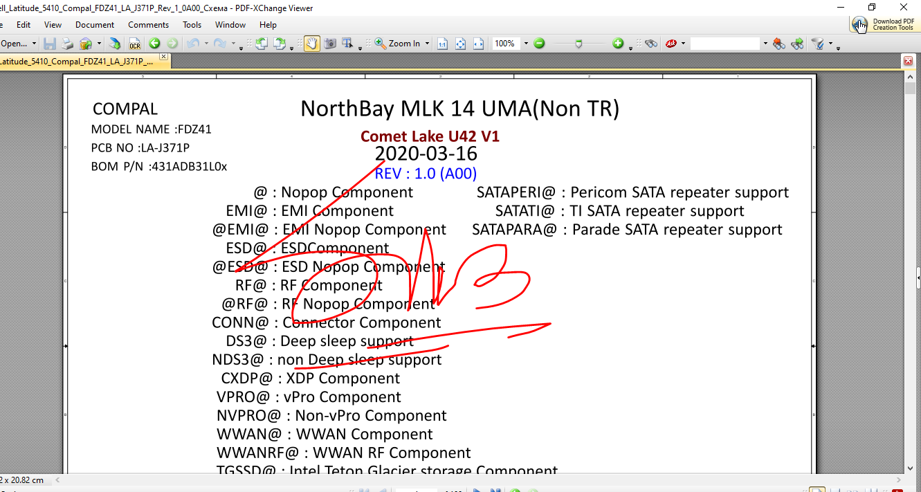Click the search options filter icon
The image size is (921, 492).
(x=817, y=44)
